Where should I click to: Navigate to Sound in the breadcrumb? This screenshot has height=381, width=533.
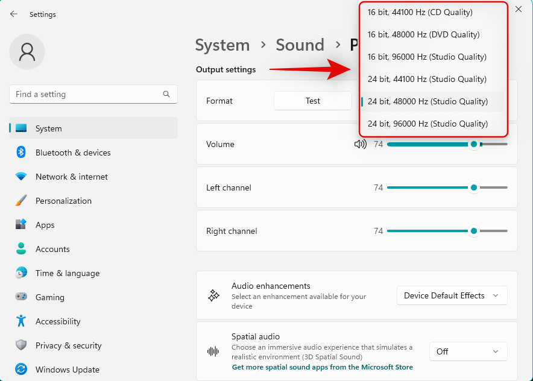click(300, 45)
